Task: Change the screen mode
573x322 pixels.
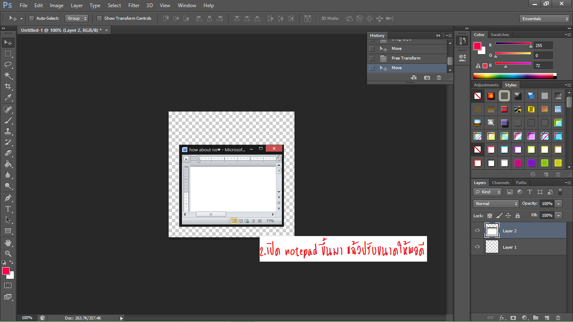Action: [x=8, y=297]
